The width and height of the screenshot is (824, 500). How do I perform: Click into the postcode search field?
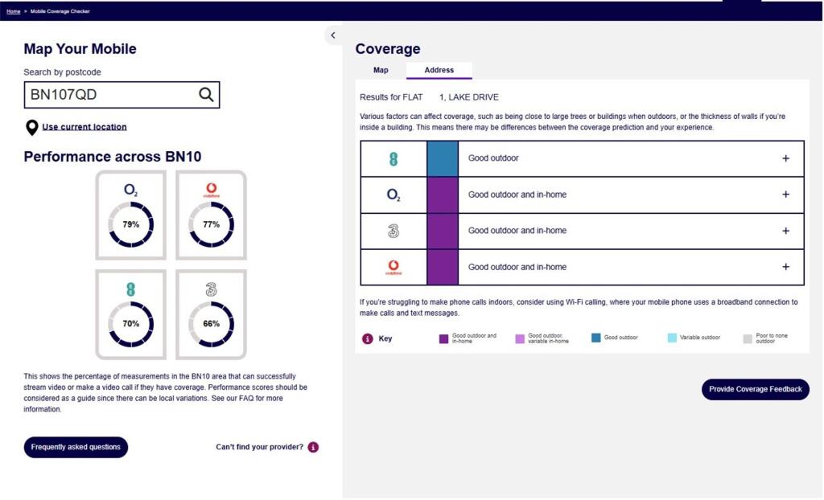[109, 95]
